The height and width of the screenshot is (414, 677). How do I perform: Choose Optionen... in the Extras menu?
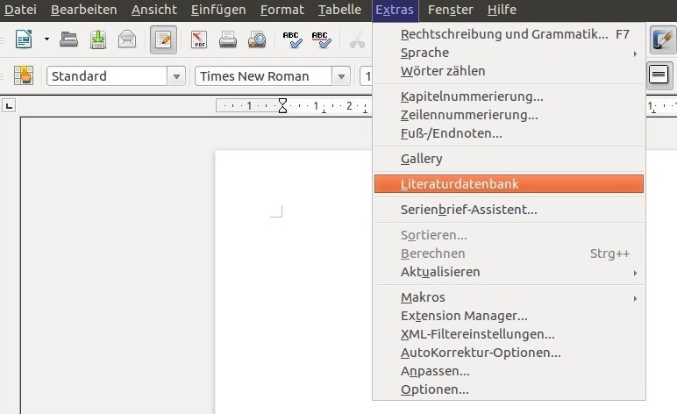pyautogui.click(x=435, y=389)
